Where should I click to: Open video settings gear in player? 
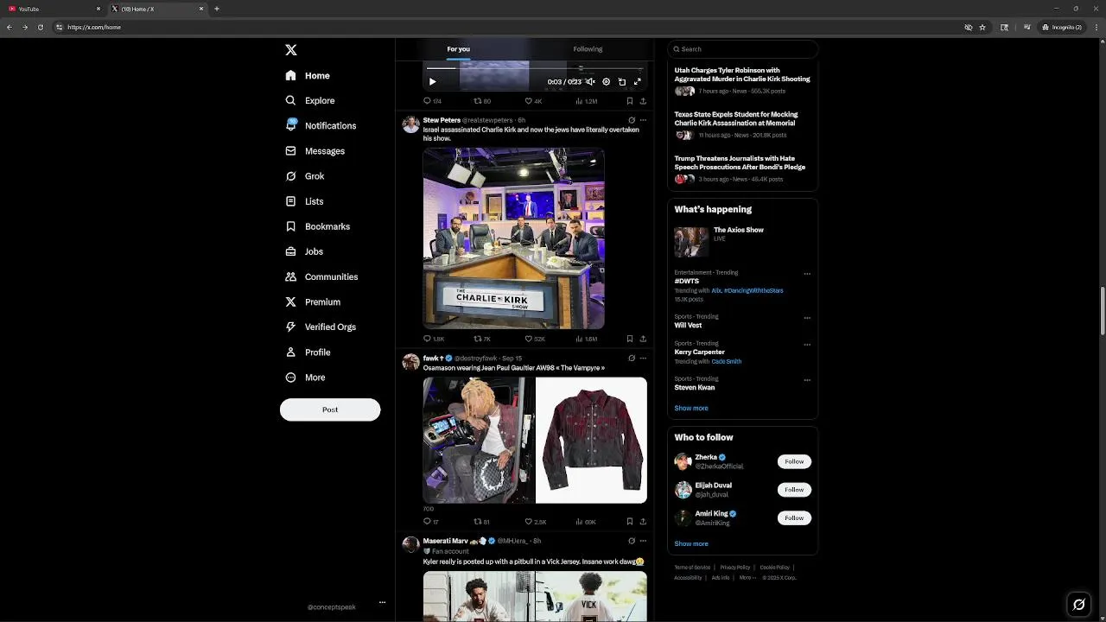click(606, 82)
